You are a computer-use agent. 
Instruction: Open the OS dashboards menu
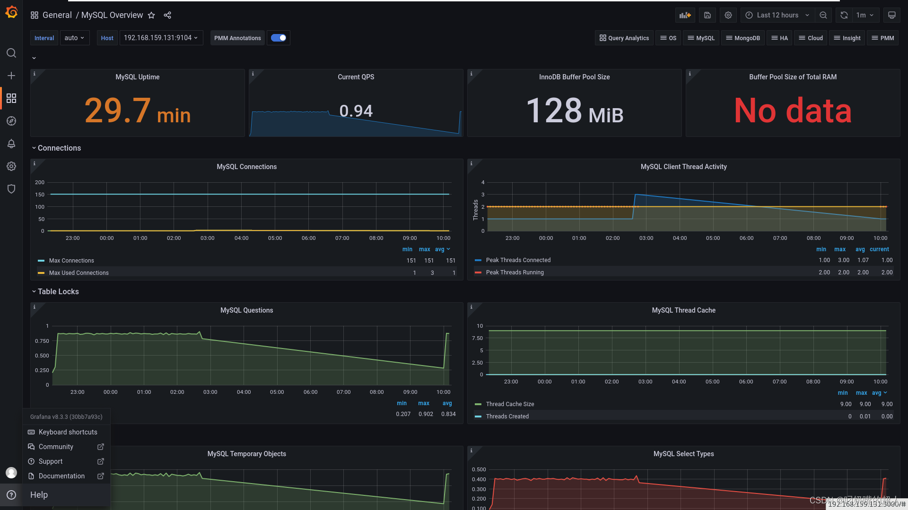[668, 38]
